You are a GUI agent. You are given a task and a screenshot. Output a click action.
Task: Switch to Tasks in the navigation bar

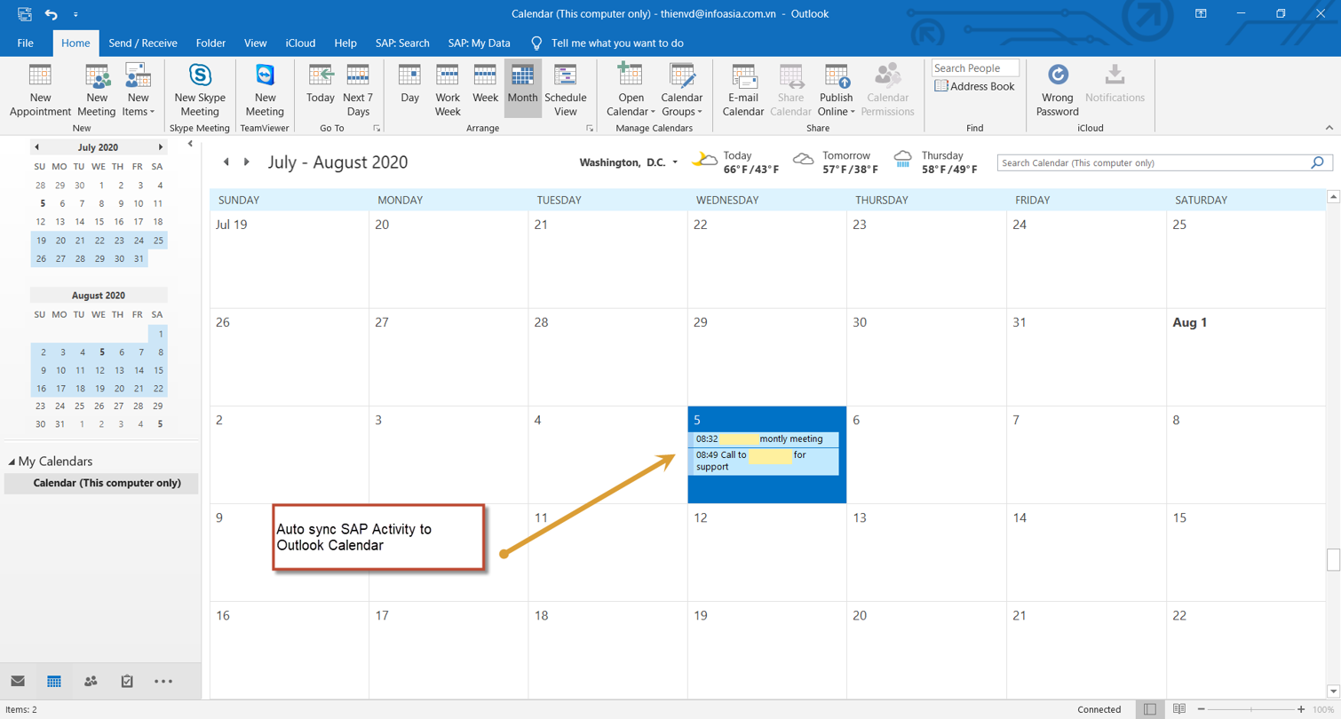click(127, 682)
